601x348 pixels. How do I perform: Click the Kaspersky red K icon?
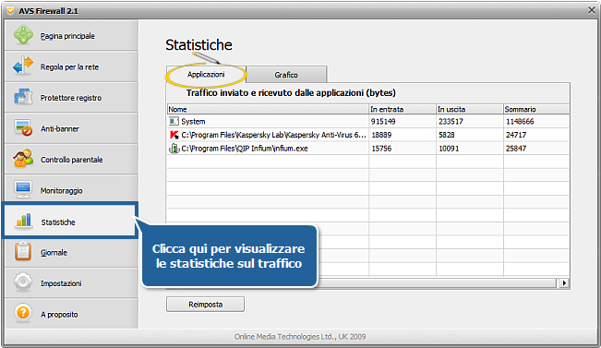(174, 135)
